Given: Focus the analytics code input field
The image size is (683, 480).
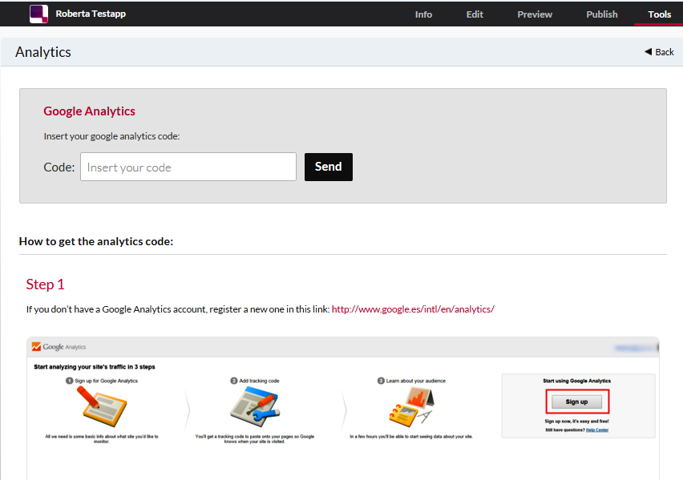Looking at the screenshot, I should point(188,167).
